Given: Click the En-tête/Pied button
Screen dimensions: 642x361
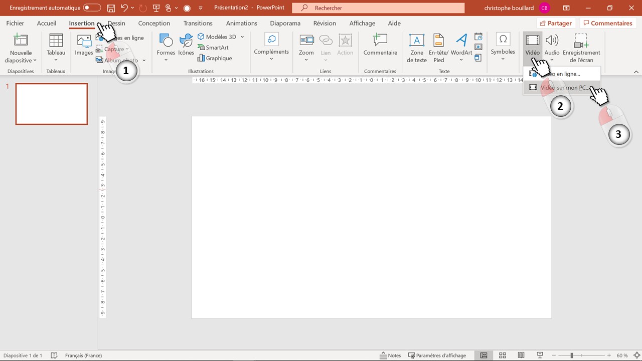Looking at the screenshot, I should coord(439,48).
